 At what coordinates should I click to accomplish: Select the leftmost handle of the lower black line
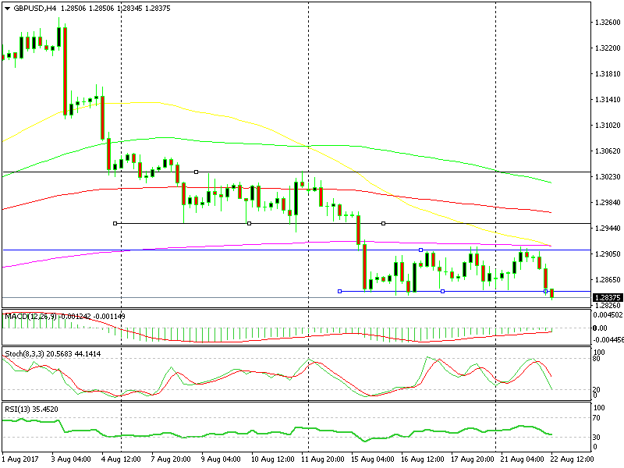coord(115,224)
